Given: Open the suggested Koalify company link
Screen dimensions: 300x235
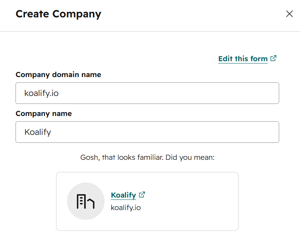Looking at the screenshot, I should 123,195.
